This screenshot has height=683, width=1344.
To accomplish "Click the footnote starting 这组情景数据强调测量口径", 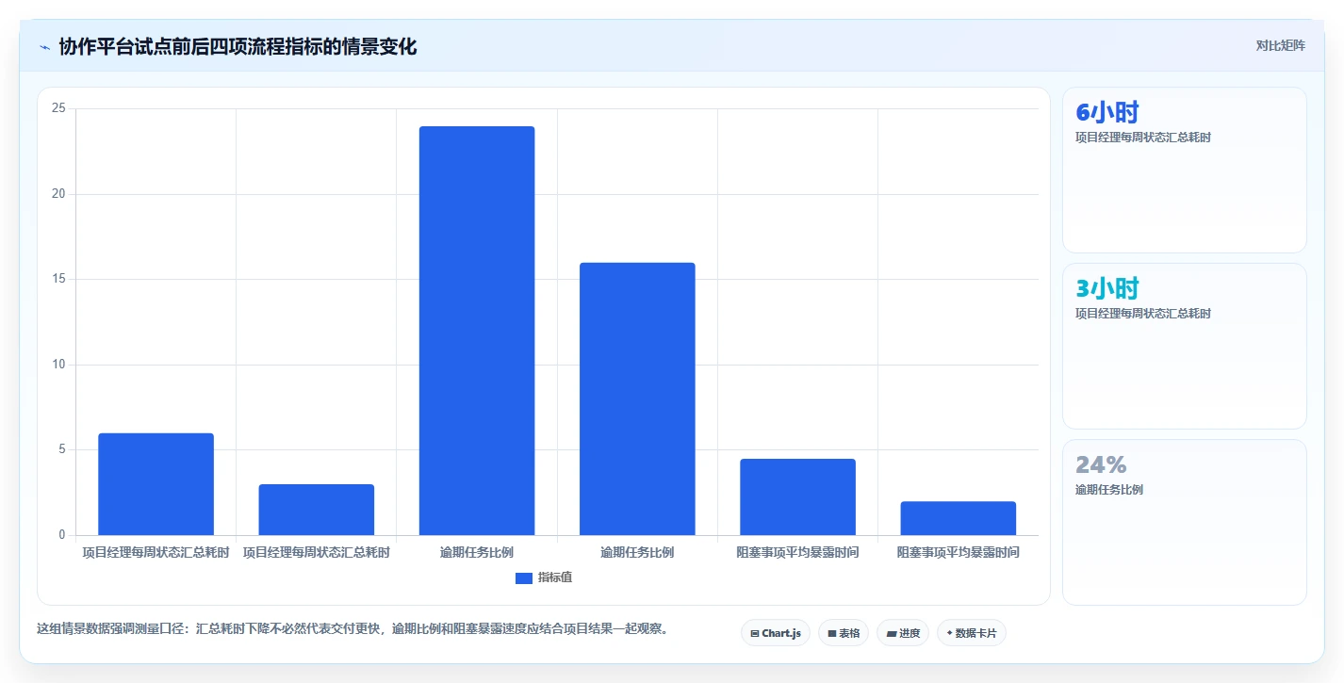I will pyautogui.click(x=353, y=628).
